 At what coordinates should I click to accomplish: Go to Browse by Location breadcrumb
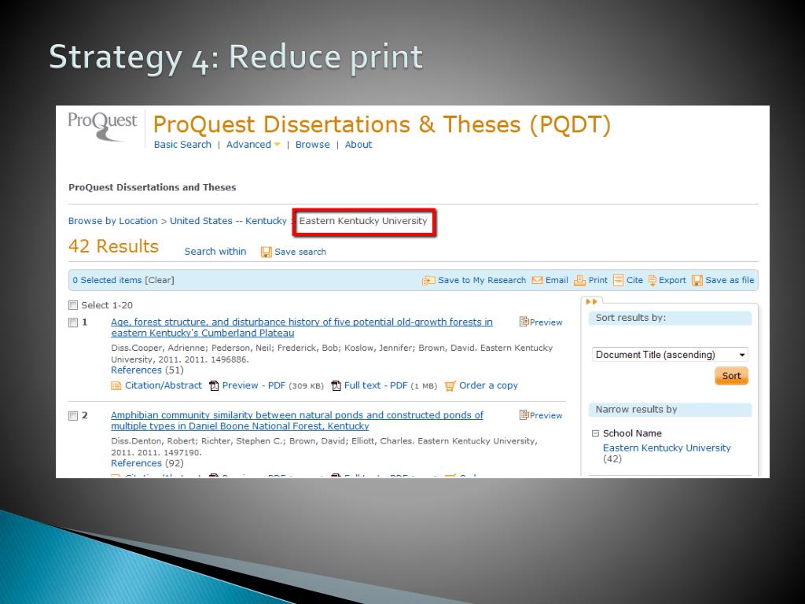tap(113, 221)
